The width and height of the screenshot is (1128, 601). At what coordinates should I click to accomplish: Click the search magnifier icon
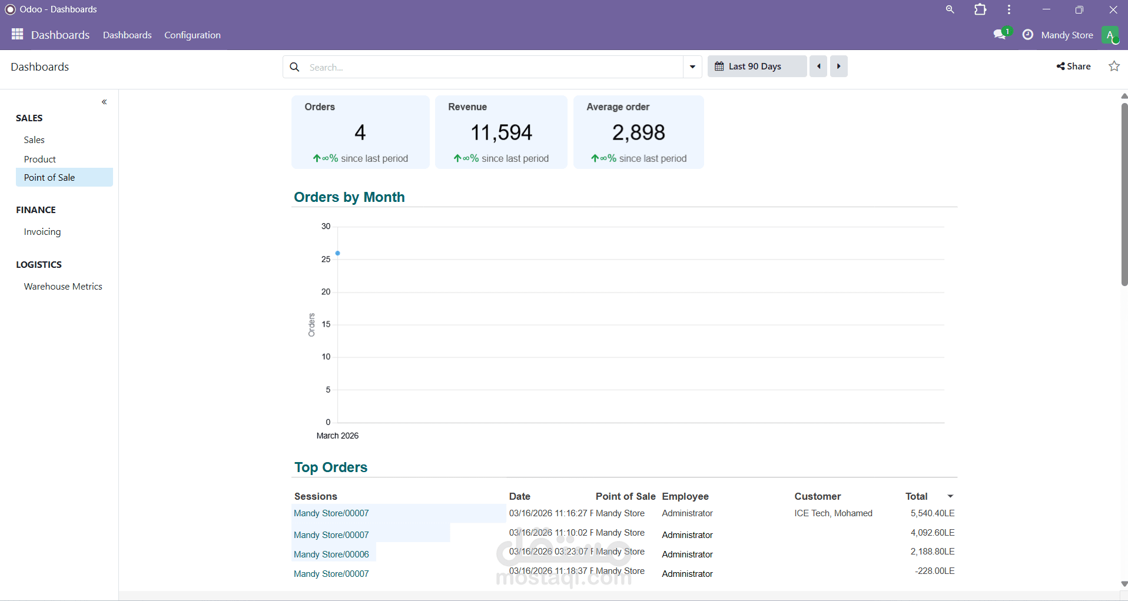(x=294, y=67)
